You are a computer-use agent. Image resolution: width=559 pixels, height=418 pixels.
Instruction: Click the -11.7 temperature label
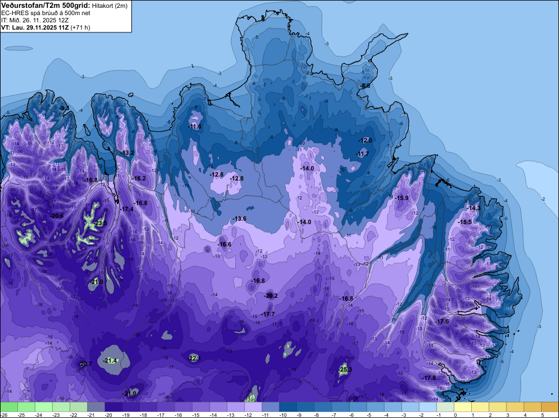click(363, 154)
